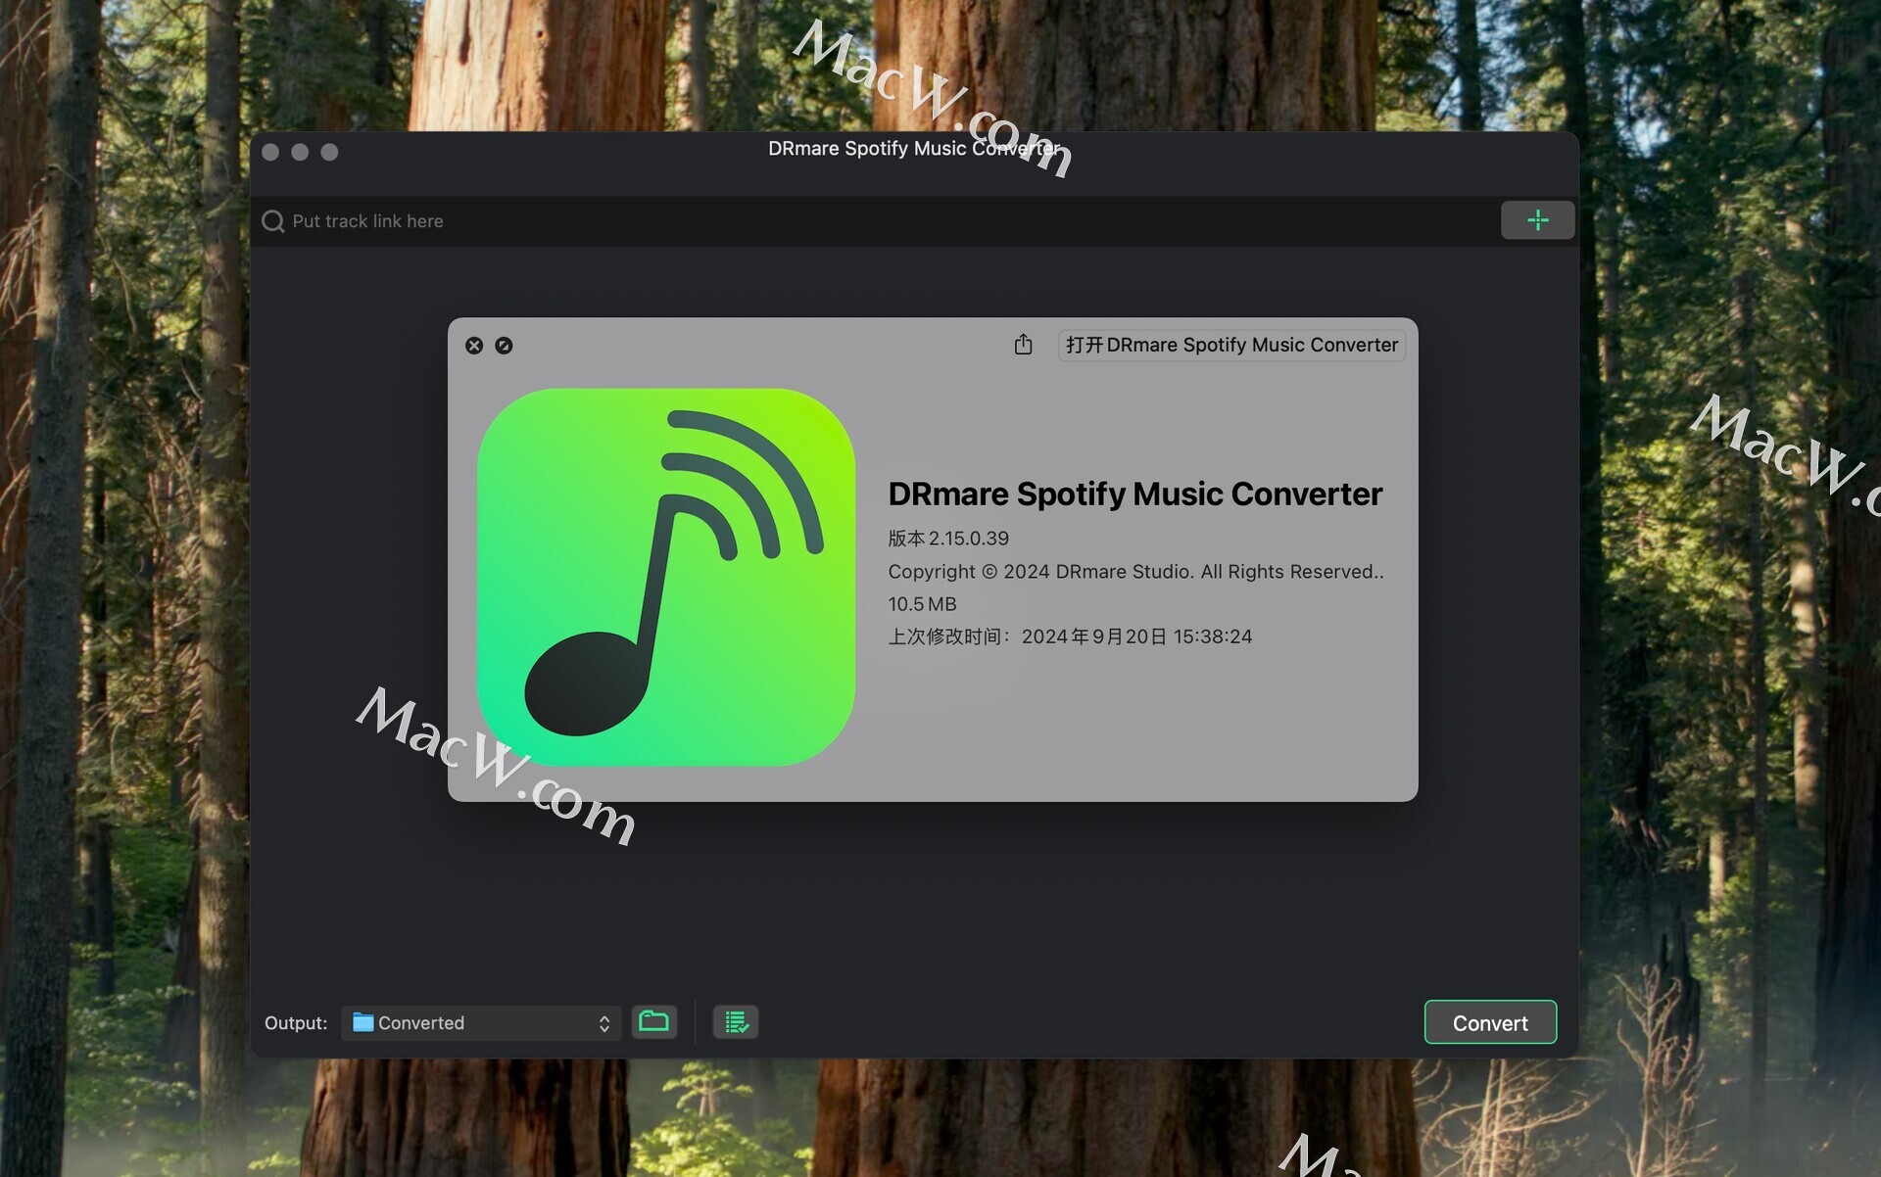
Task: Click the green music note app icon
Action: [x=666, y=577]
